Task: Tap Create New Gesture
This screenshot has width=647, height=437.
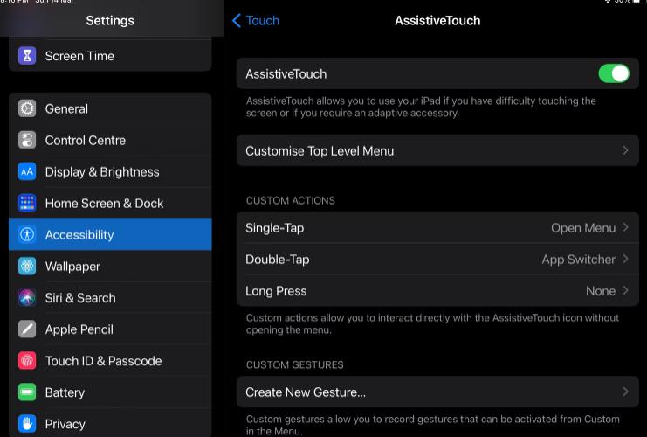Action: [437, 392]
